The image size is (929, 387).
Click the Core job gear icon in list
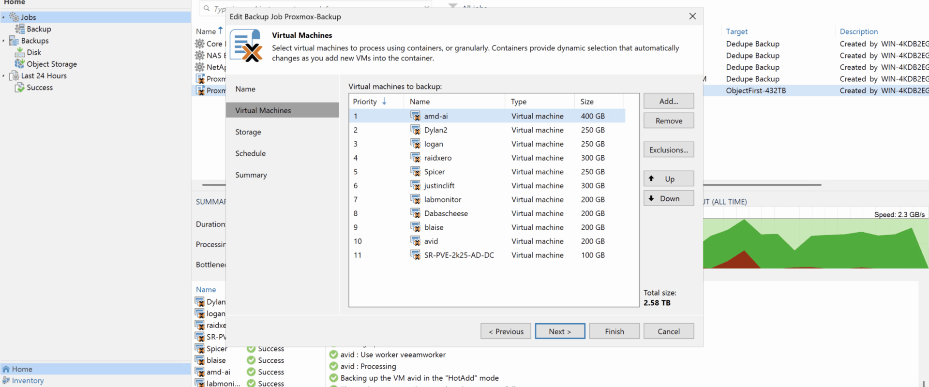[199, 44]
